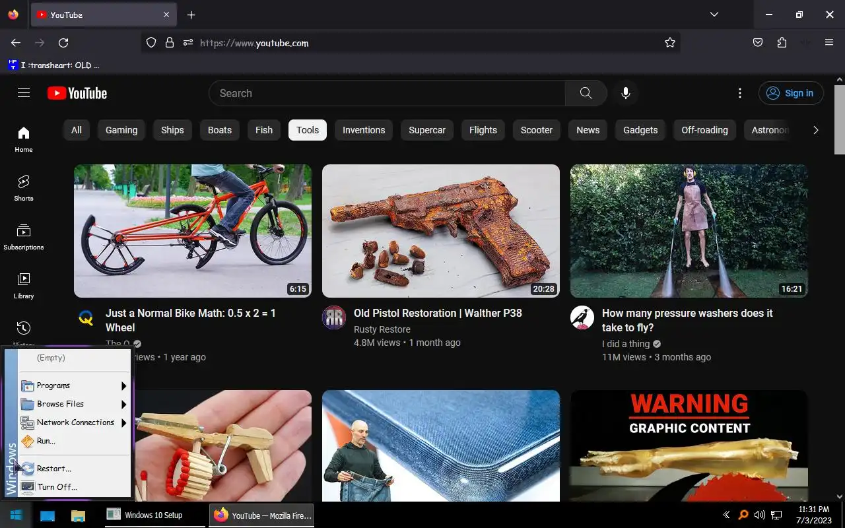Image resolution: width=845 pixels, height=528 pixels.
Task: Open the rusty pistol restoration thumbnail
Action: point(441,231)
